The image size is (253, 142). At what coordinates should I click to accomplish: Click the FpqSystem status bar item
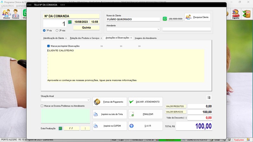point(239,140)
